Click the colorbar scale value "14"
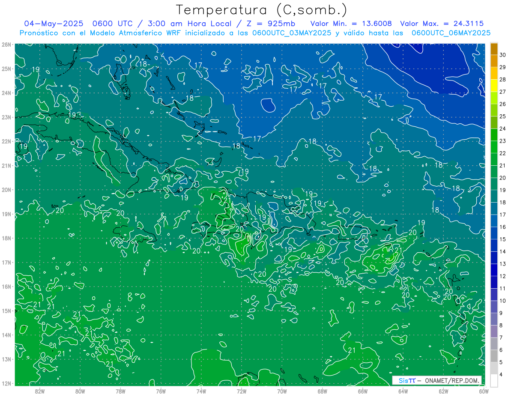This screenshot has width=514, height=397. click(503, 251)
